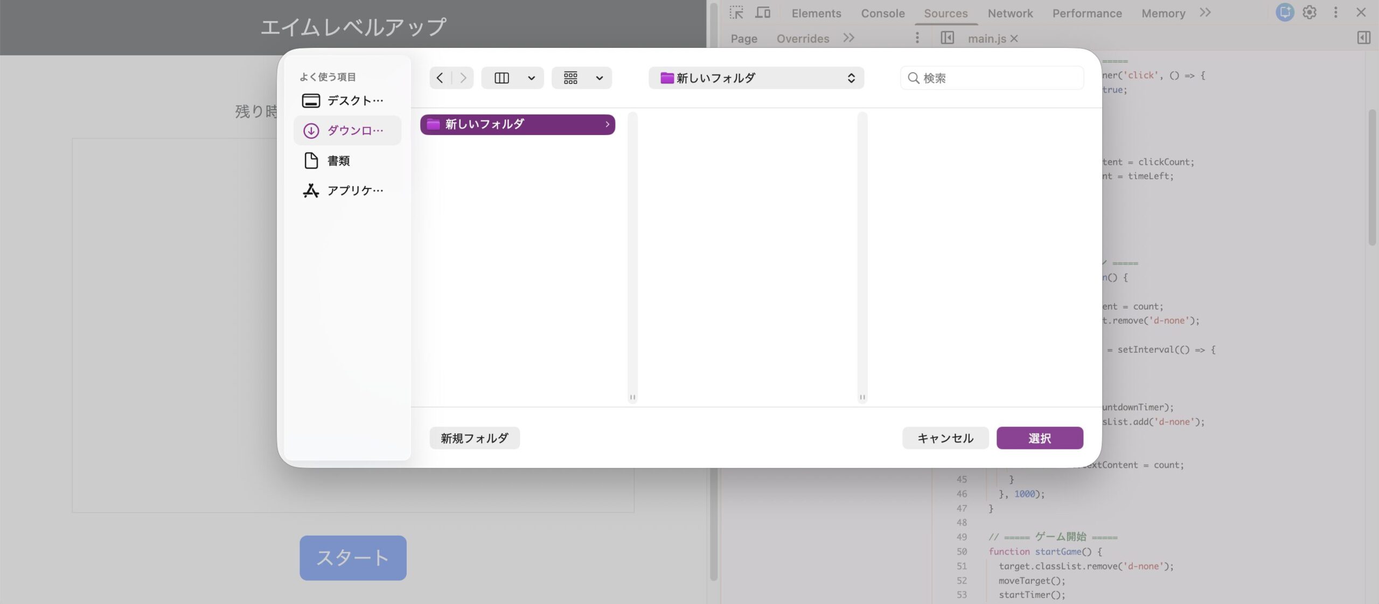The height and width of the screenshot is (604, 1379).
Task: Select ダウンロード in the sidebar
Action: pyautogui.click(x=347, y=130)
